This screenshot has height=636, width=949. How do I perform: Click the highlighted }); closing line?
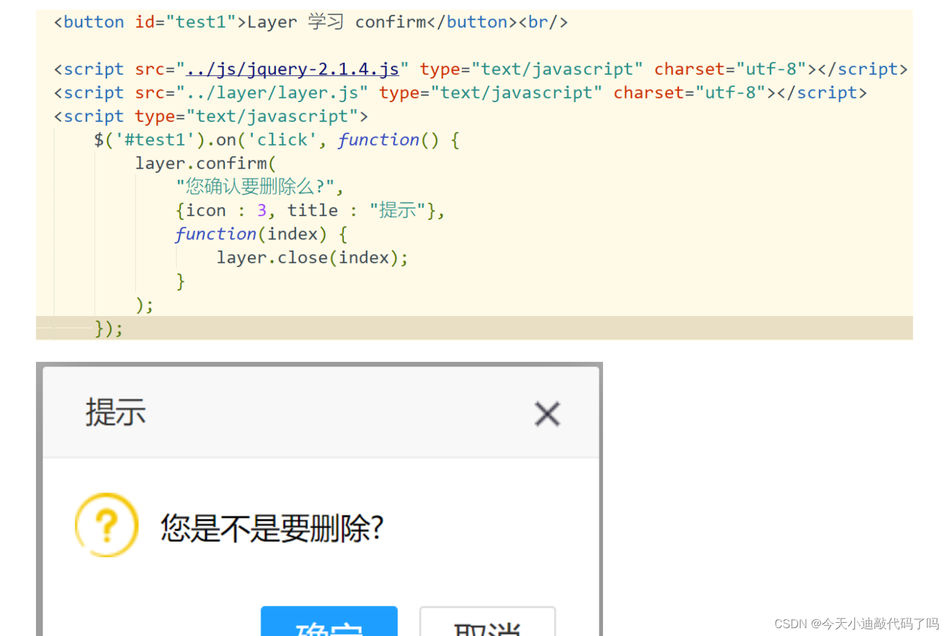474,328
